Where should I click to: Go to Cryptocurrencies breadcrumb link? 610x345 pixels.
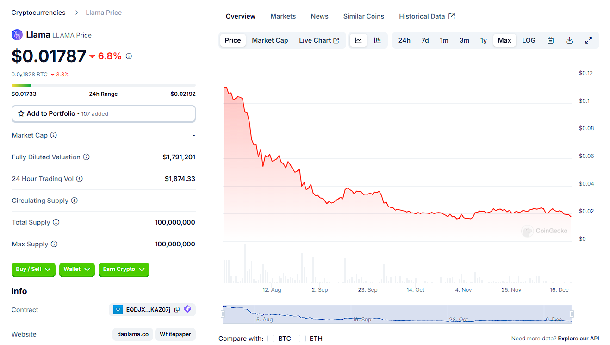[38, 13]
